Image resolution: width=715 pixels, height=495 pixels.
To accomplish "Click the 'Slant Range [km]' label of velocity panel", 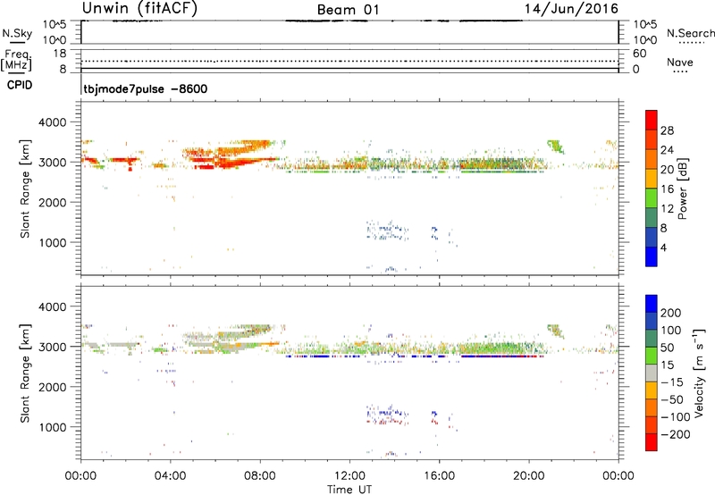I will tap(25, 373).
